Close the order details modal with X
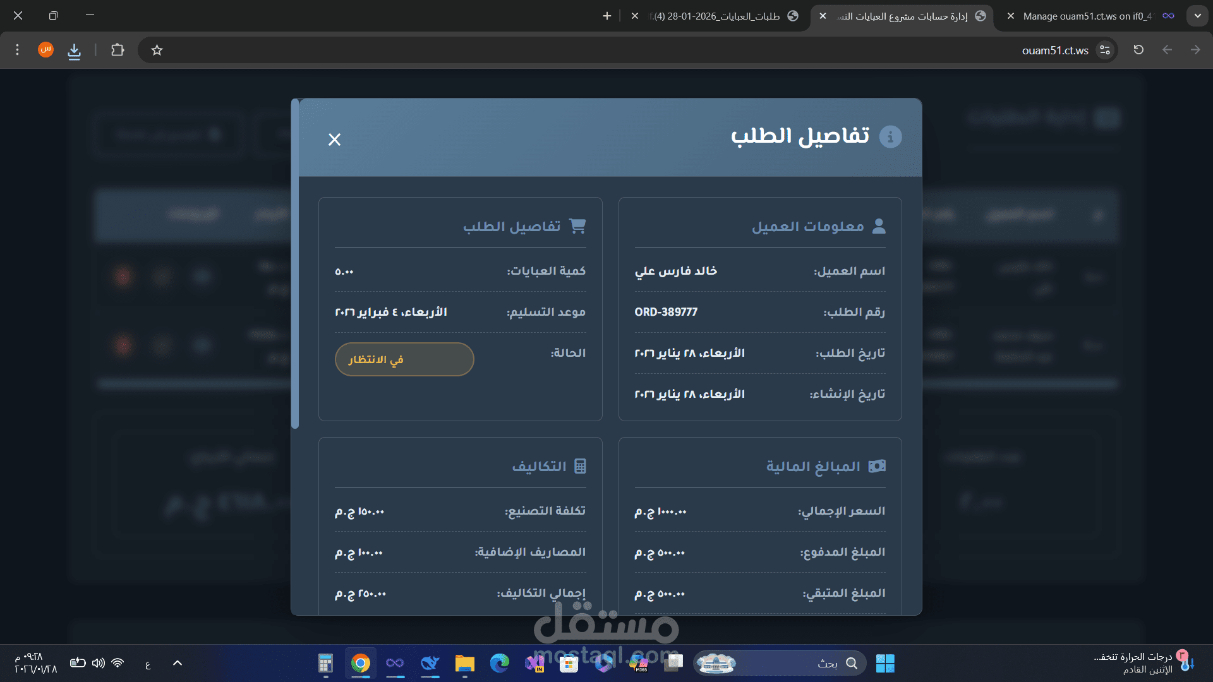Viewport: 1213px width, 682px height. pos(334,140)
